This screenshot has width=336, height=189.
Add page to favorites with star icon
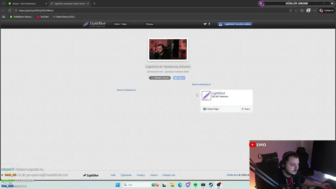point(296,10)
